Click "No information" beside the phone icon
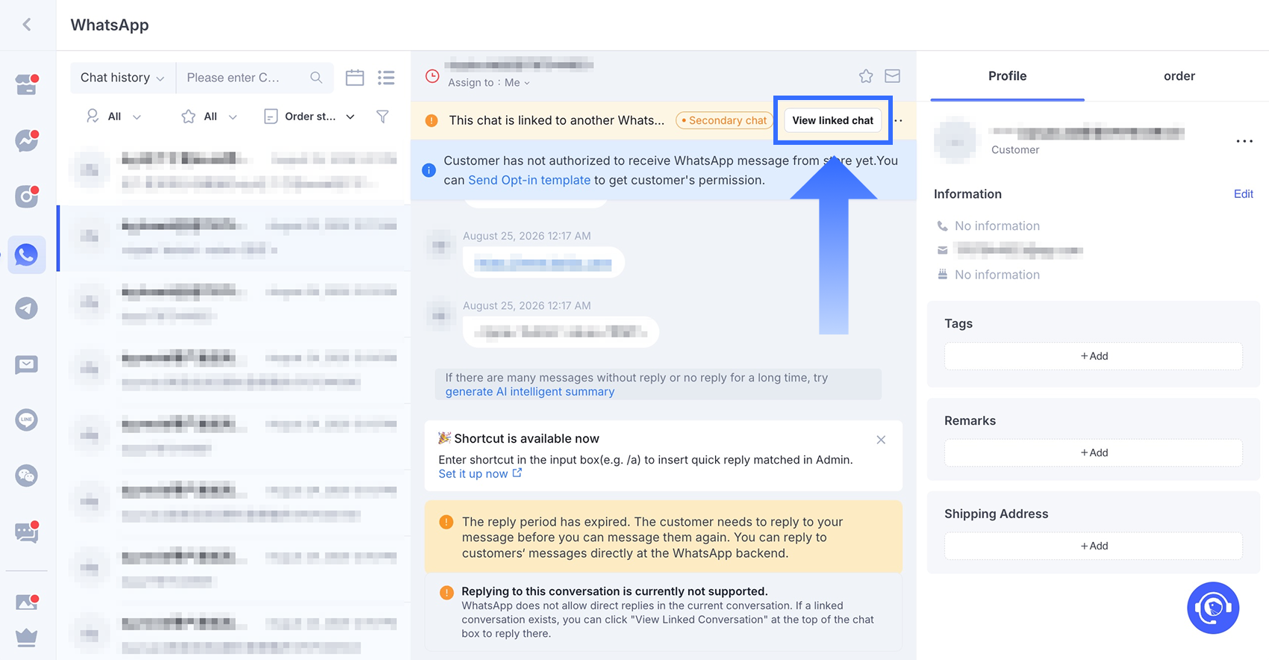This screenshot has height=660, width=1269. click(x=997, y=226)
